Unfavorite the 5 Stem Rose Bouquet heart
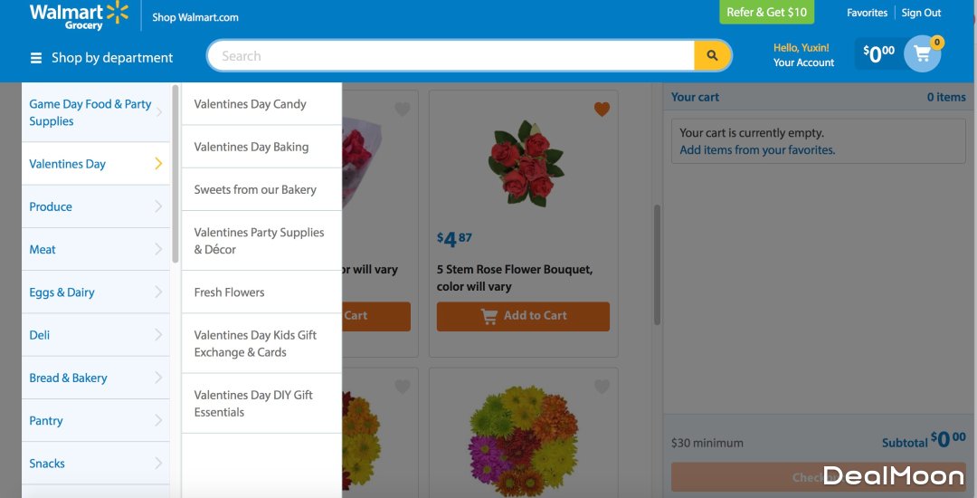Image resolution: width=977 pixels, height=498 pixels. [602, 109]
